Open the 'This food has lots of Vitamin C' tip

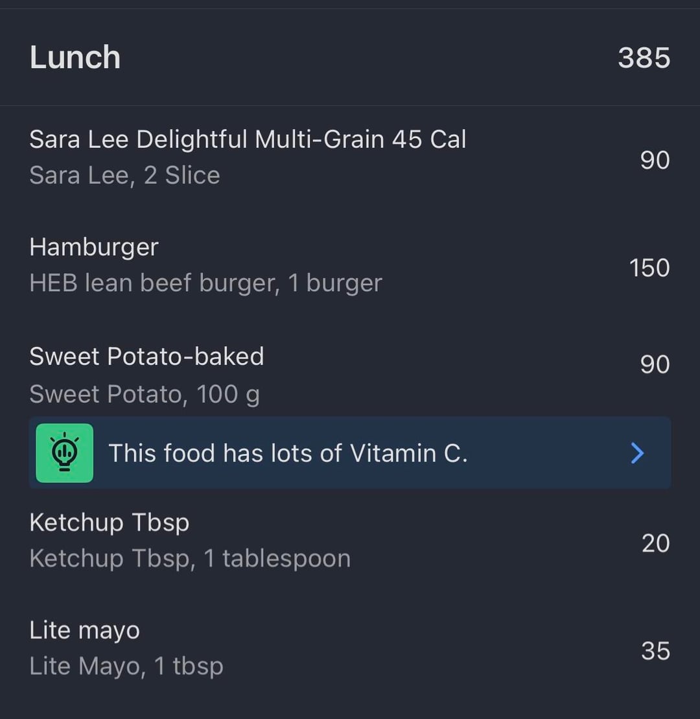288,453
